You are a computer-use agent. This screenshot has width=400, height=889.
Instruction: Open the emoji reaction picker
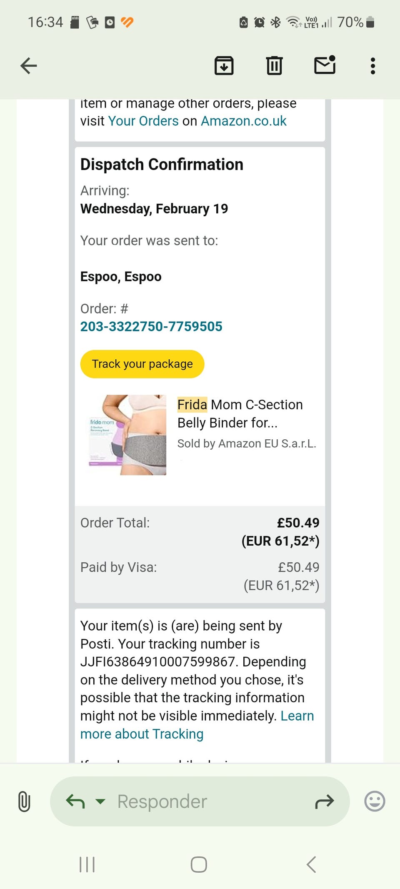pyautogui.click(x=375, y=801)
